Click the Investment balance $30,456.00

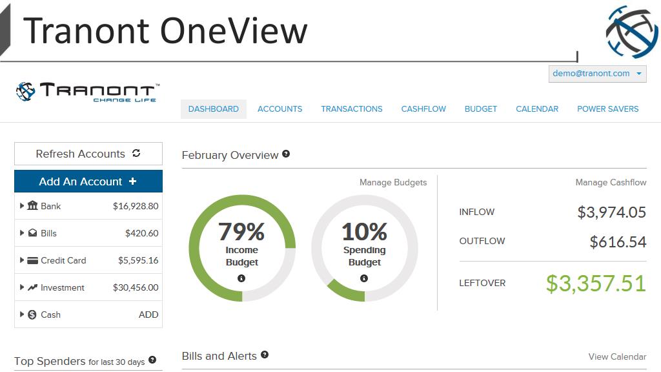(x=136, y=287)
